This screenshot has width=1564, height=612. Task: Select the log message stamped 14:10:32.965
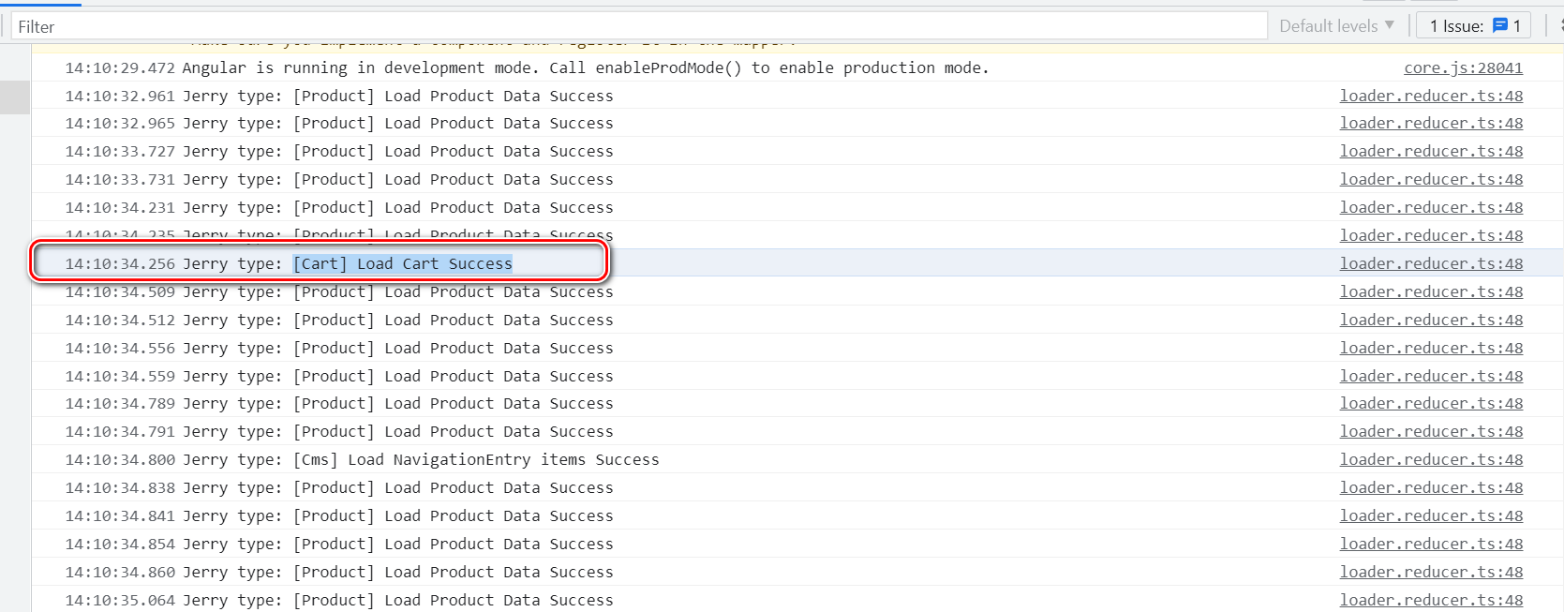[x=397, y=123]
